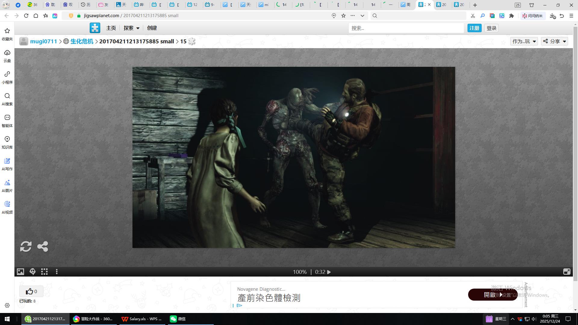Open the 微信 app in the taskbar
The height and width of the screenshot is (325, 578).
point(178,319)
